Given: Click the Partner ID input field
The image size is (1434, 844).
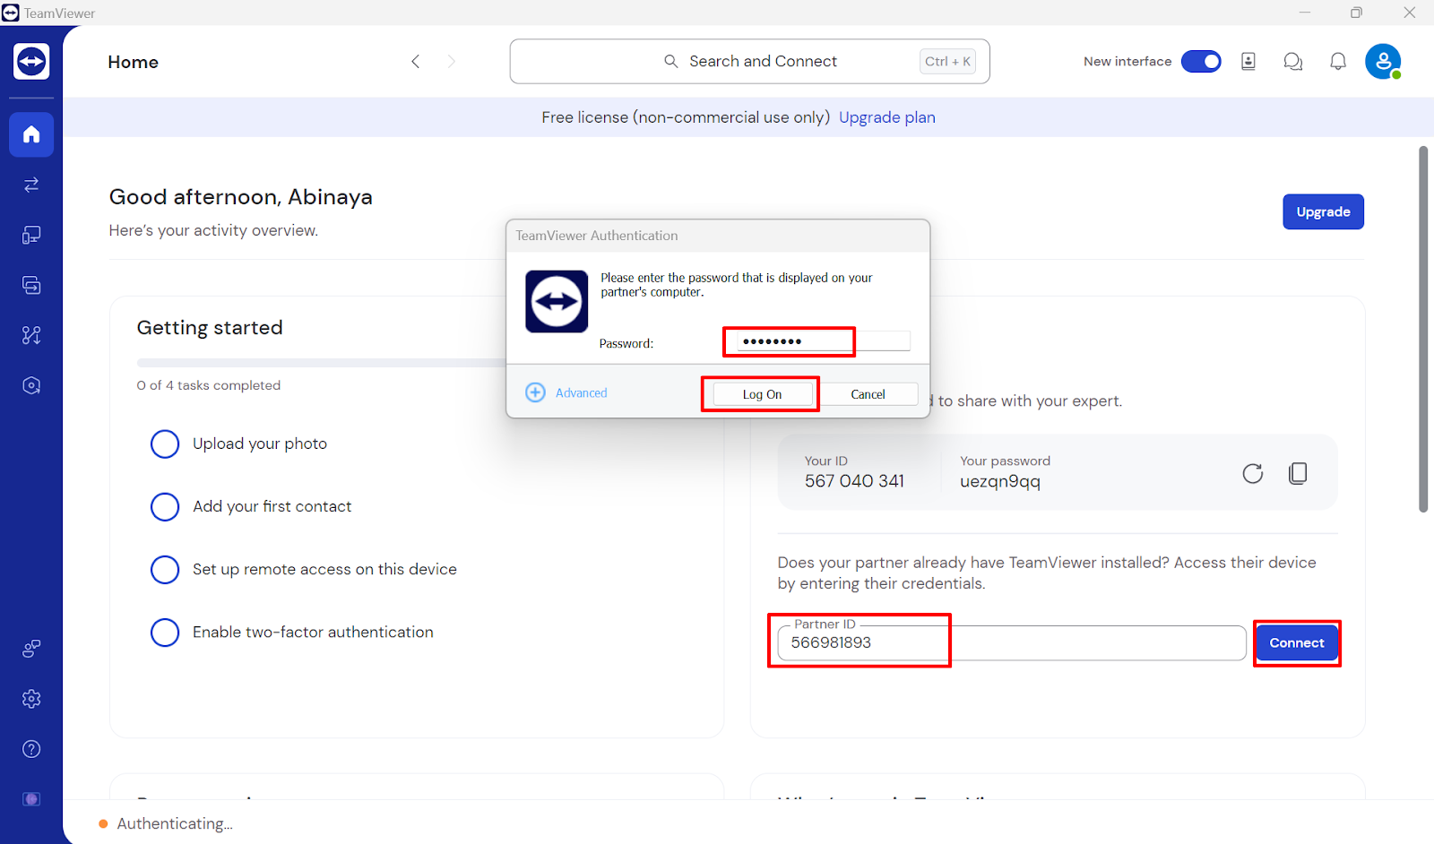Looking at the screenshot, I should [x=1012, y=642].
